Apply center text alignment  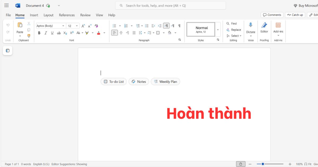pyautogui.click(x=121, y=33)
